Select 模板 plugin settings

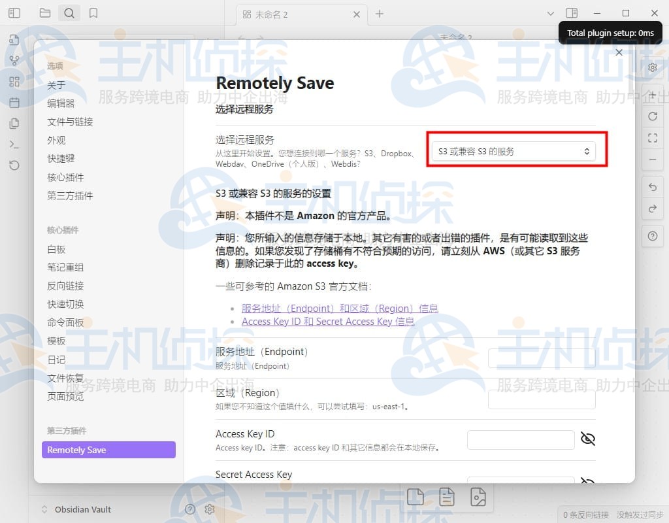click(56, 341)
